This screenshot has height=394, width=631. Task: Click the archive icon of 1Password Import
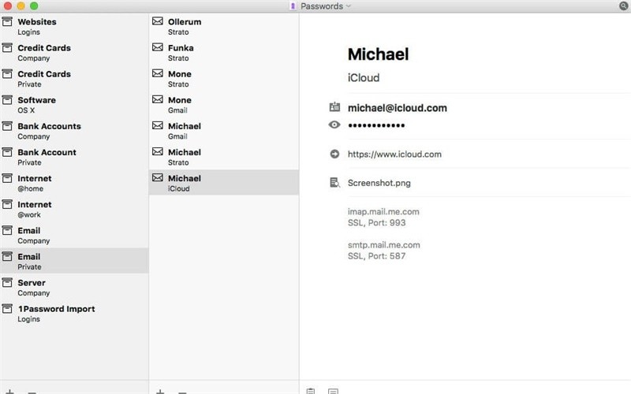point(7,309)
